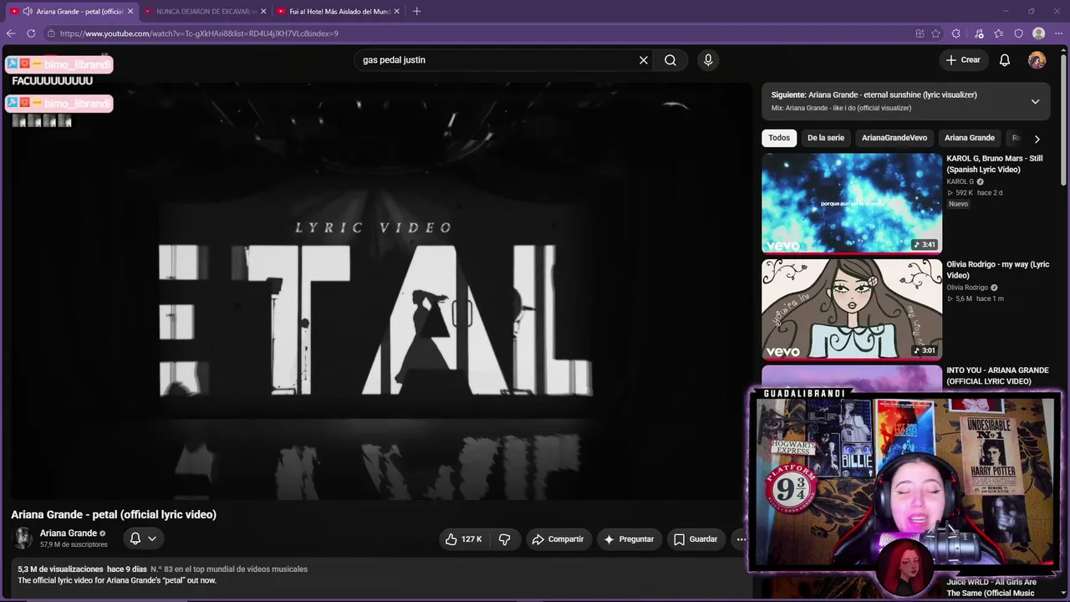Dislike the video with thumbs down
This screenshot has height=602, width=1070.
pos(504,539)
